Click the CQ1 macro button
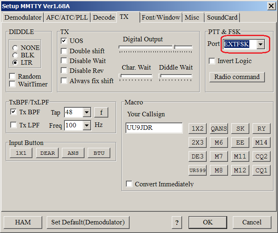 261,170
